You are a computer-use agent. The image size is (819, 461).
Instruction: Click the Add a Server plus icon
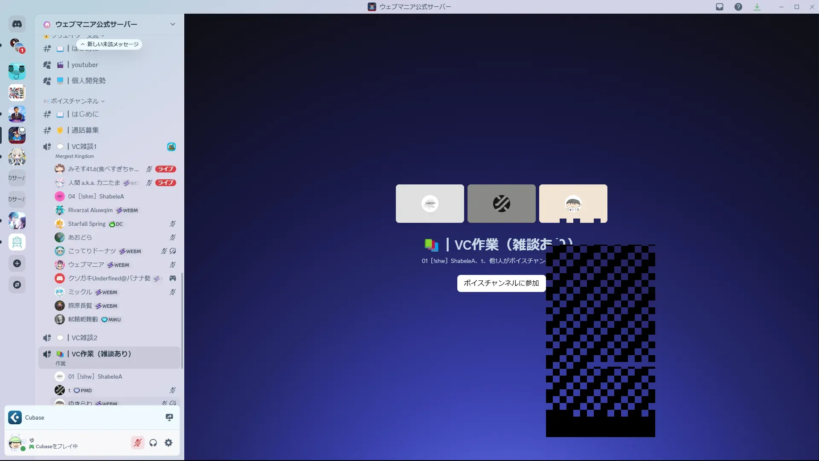pos(17,263)
